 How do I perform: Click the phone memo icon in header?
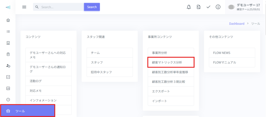(198, 7)
